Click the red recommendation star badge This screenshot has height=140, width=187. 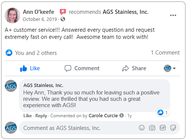63,12
